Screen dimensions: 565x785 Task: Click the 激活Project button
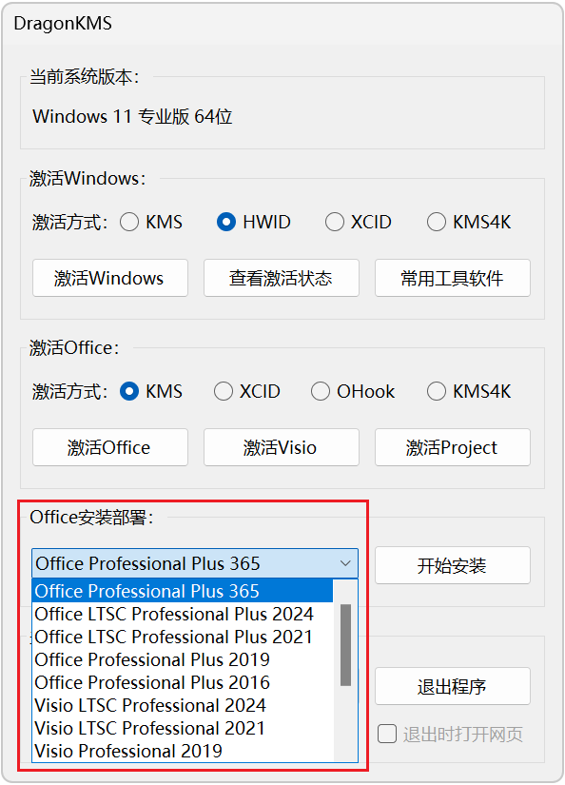pos(453,447)
